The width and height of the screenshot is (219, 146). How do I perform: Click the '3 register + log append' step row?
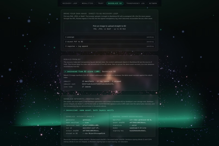109,46
